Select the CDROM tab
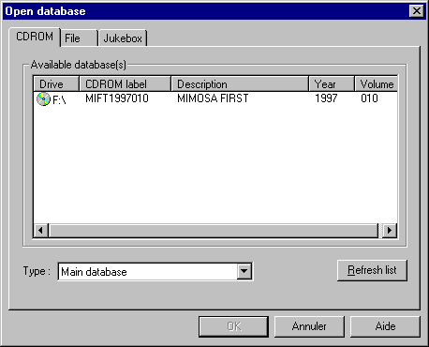This screenshot has width=429, height=347. pyautogui.click(x=35, y=37)
